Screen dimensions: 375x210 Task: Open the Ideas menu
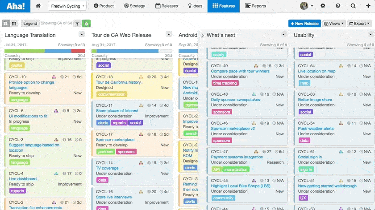pyautogui.click(x=195, y=6)
